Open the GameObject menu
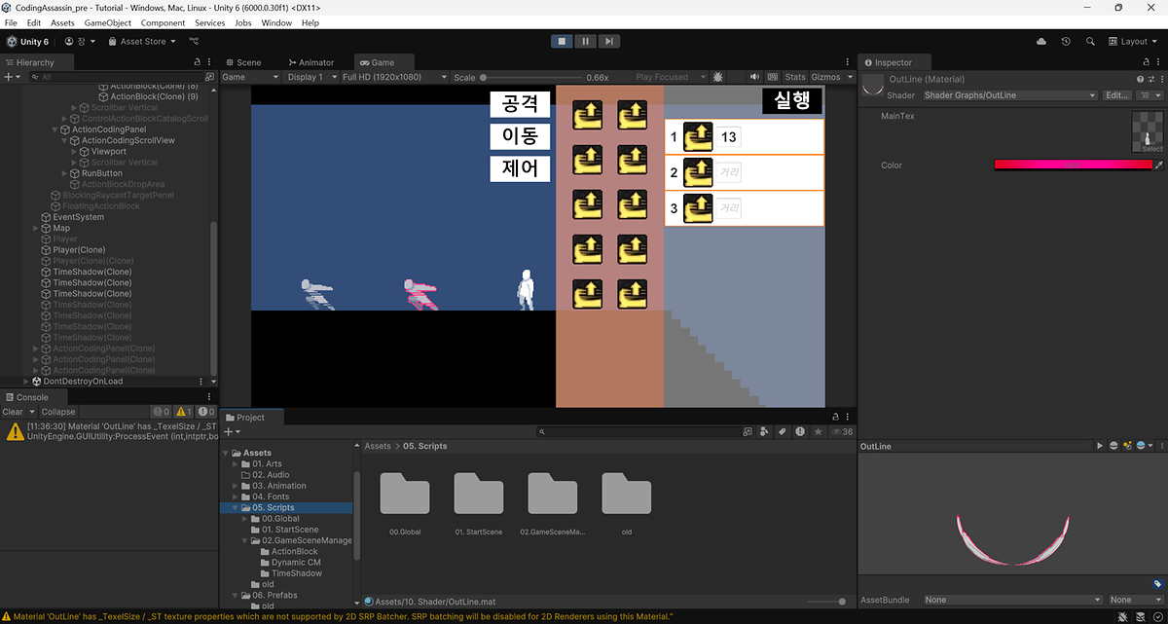Viewport: 1168px width, 624px height. (108, 22)
